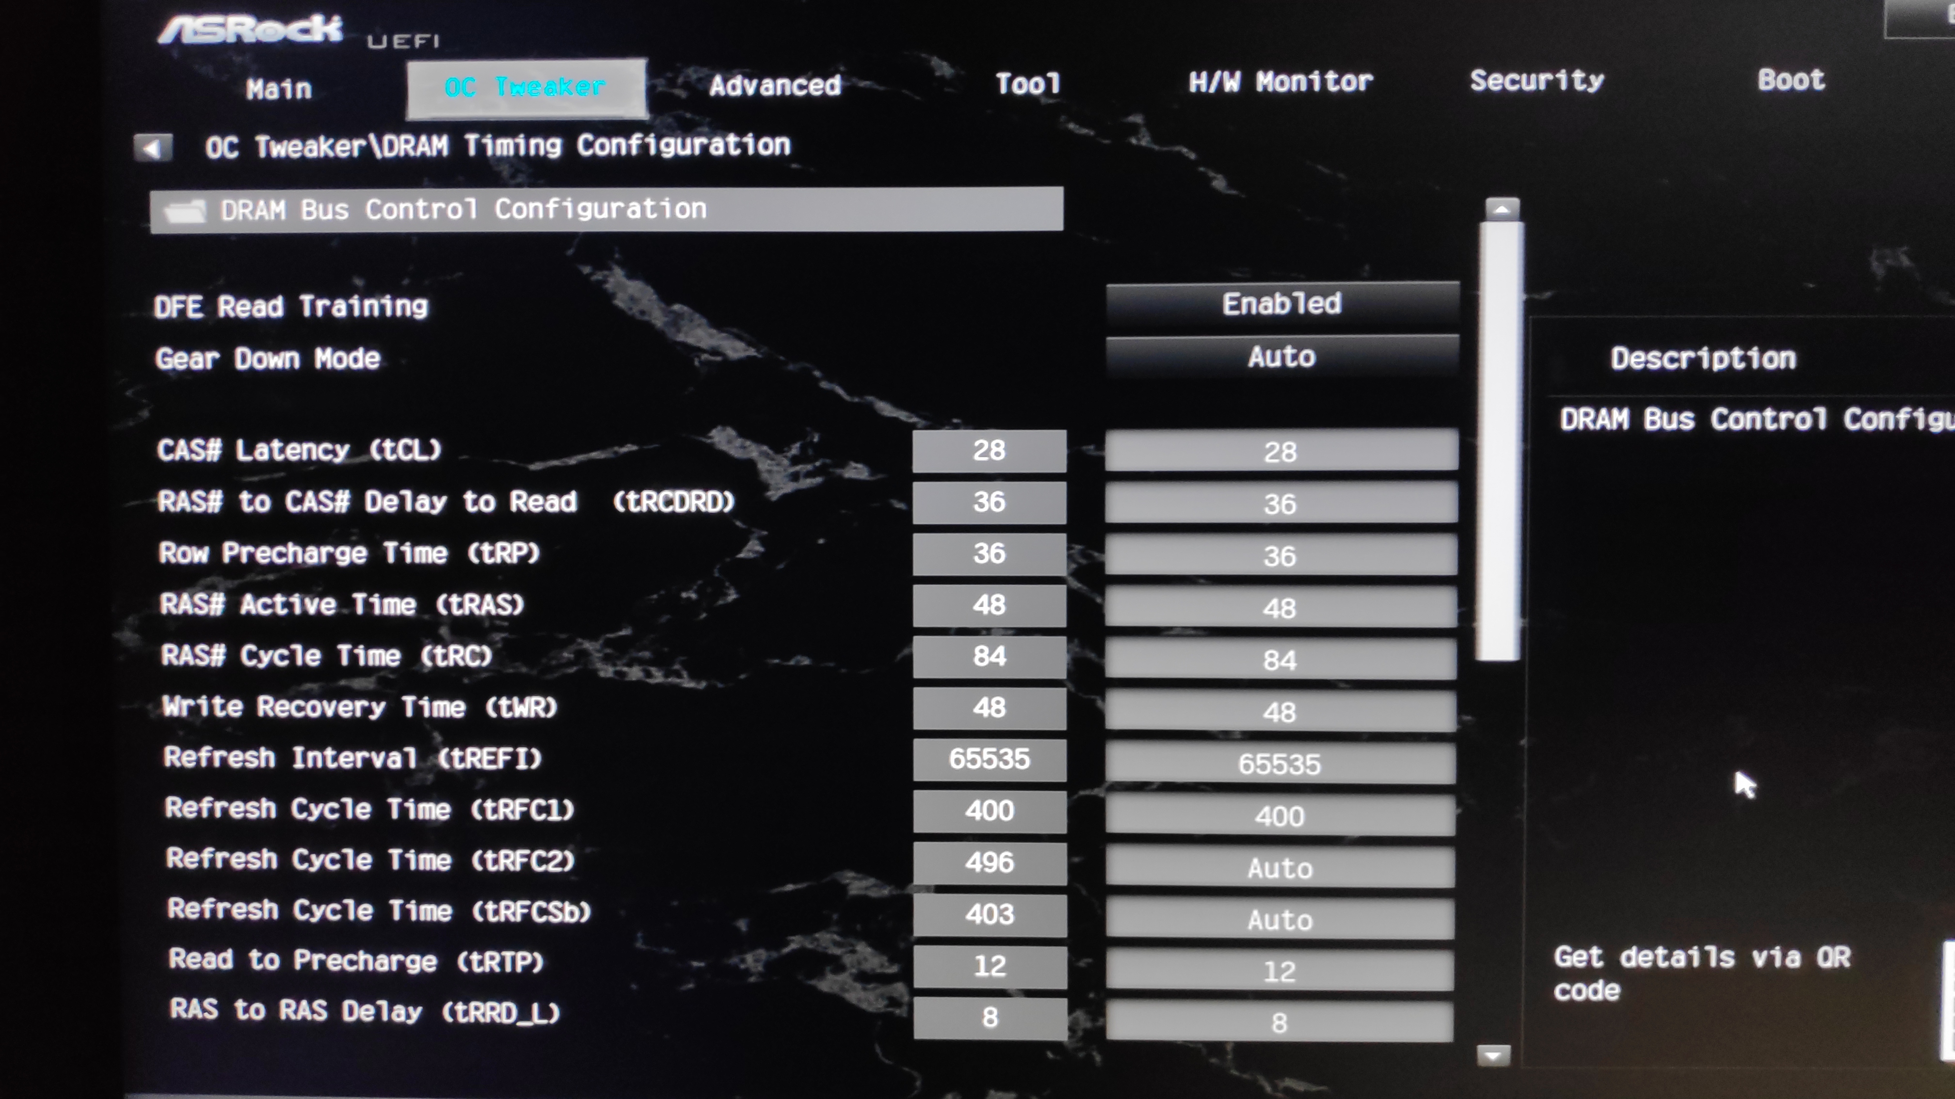Switch to the H/W Monitor tab
The width and height of the screenshot is (1955, 1099).
(1281, 82)
